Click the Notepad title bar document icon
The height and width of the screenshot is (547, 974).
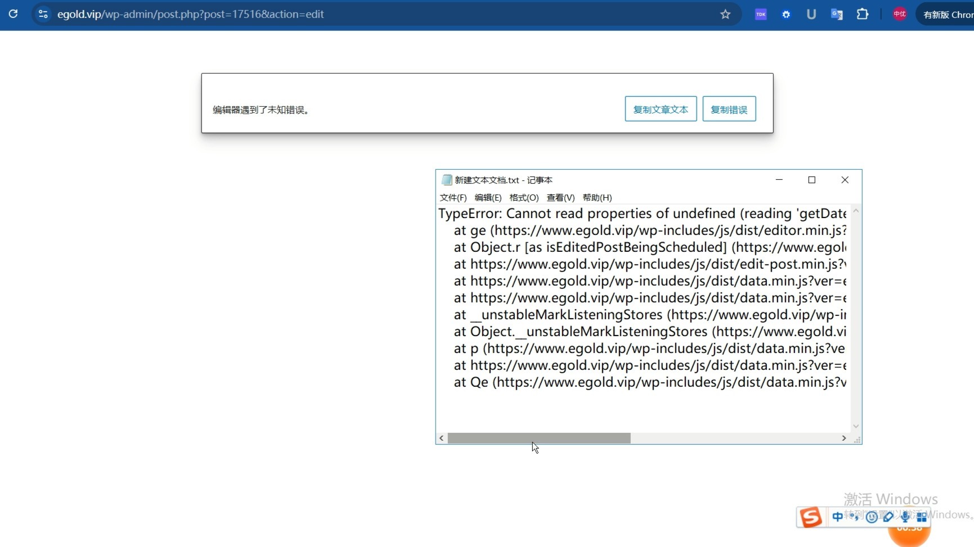447,180
